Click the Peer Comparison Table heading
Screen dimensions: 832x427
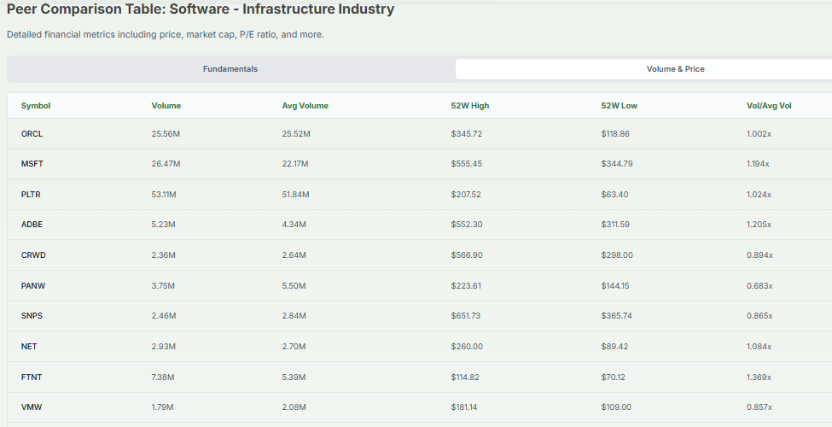point(201,10)
